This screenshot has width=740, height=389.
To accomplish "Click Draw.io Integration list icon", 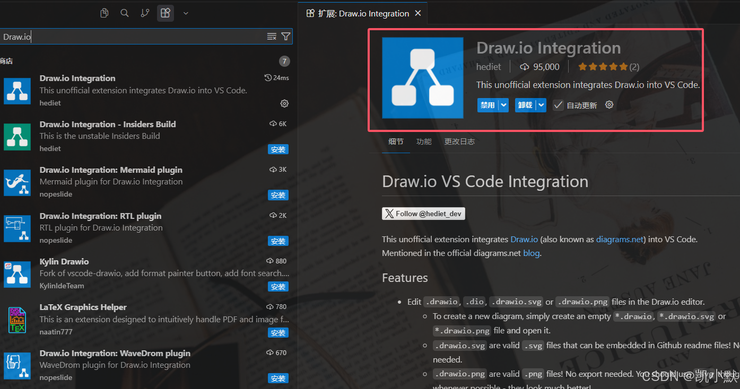I will coord(17,91).
